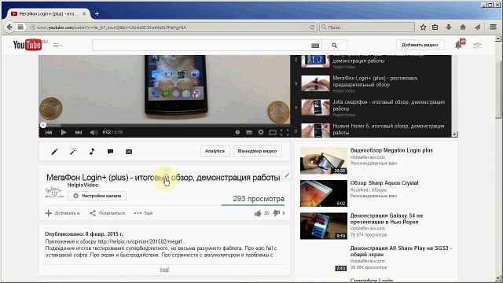
Task: Click Добавить видео upload button
Action: pos(420,45)
